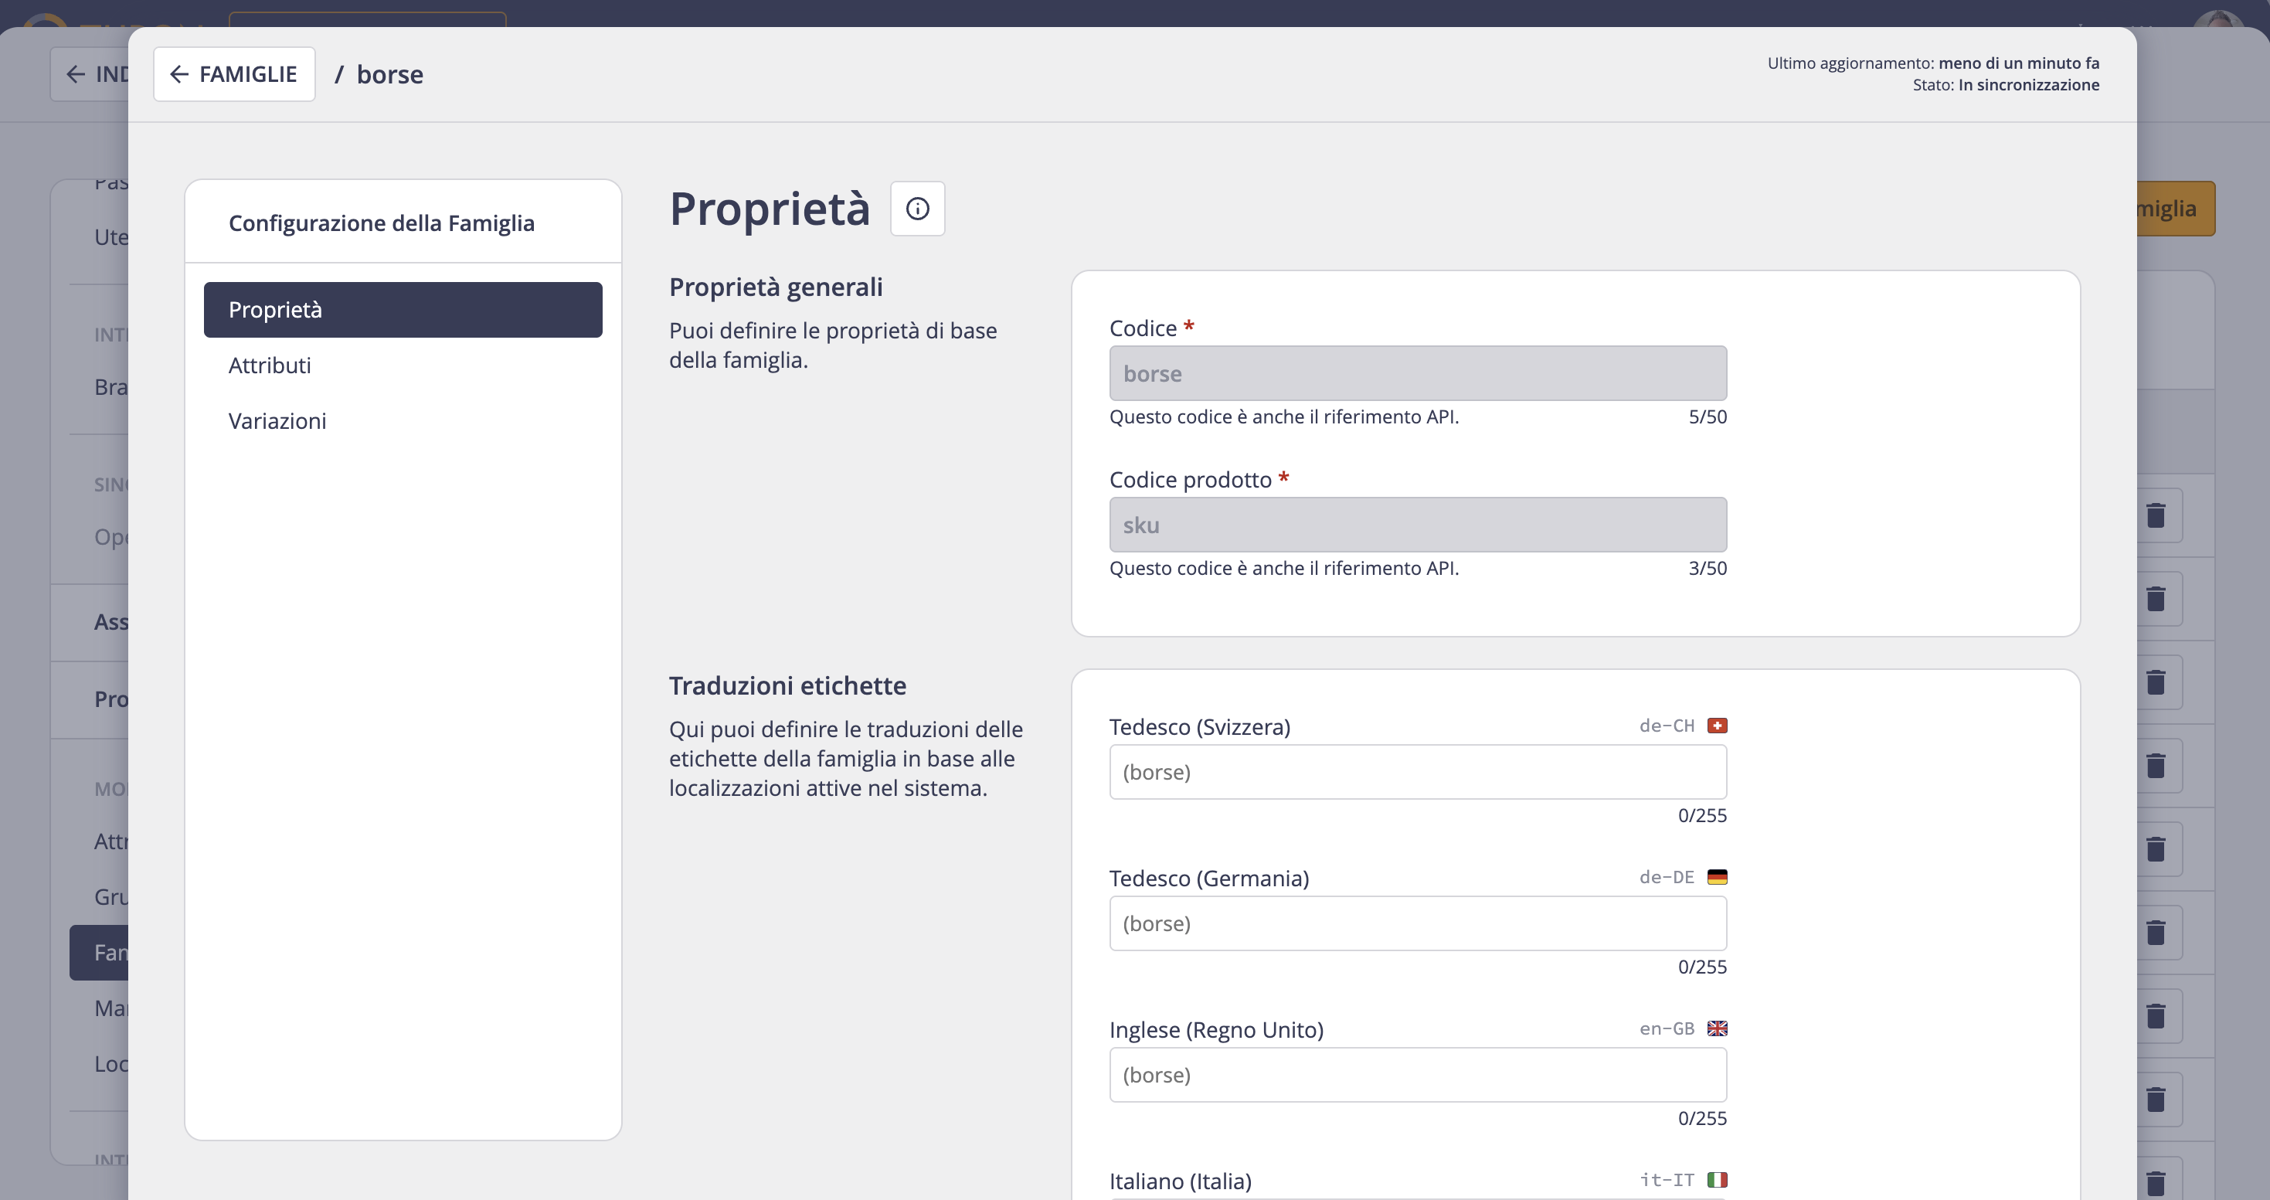Open the Variazioni section
Image resolution: width=2270 pixels, height=1200 pixels.
[x=403, y=421]
